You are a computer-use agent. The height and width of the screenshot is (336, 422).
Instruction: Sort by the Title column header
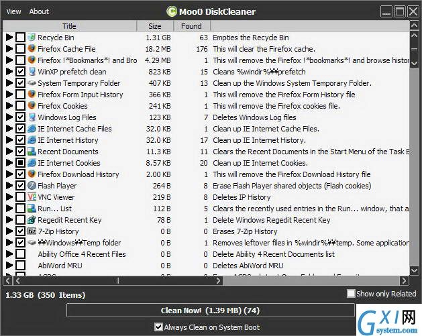point(69,26)
